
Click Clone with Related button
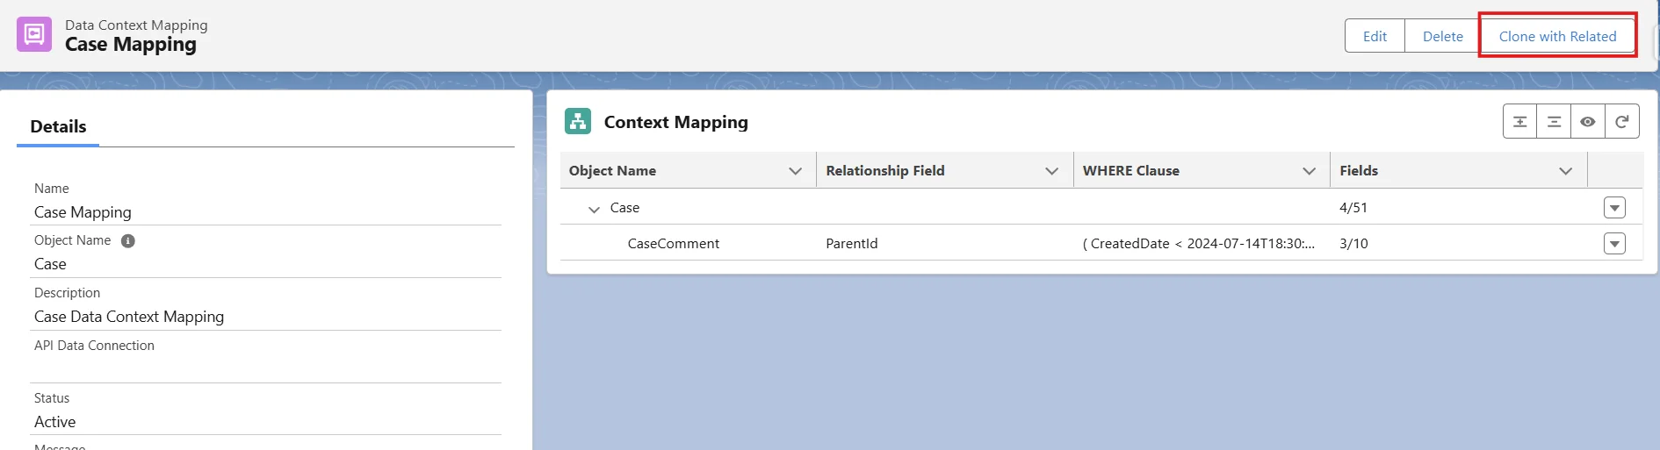tap(1557, 36)
